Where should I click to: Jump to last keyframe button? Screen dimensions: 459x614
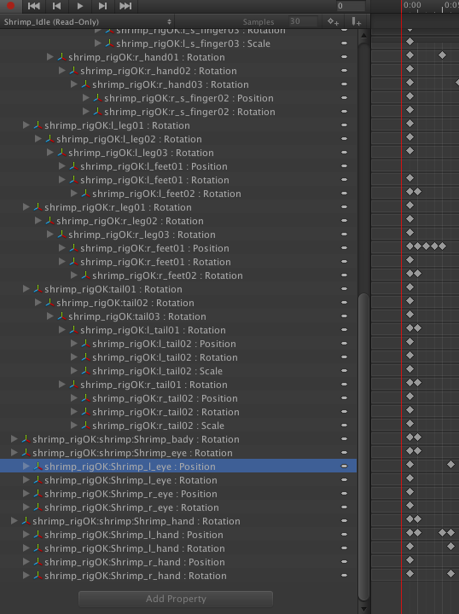tap(125, 5)
